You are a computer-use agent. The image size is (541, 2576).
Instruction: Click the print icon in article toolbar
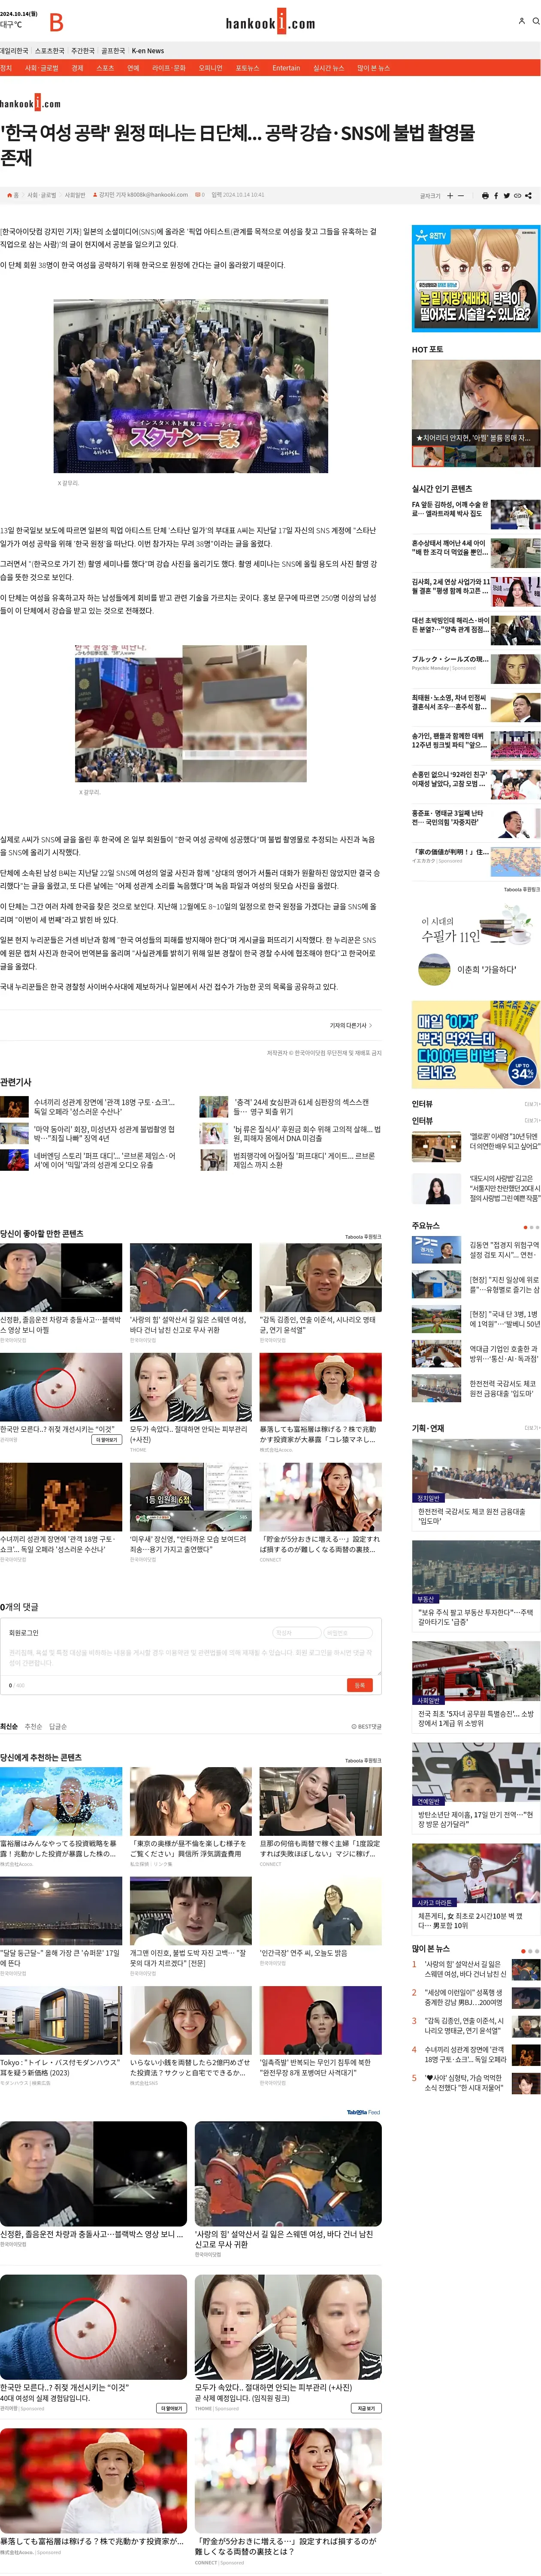pyautogui.click(x=485, y=196)
